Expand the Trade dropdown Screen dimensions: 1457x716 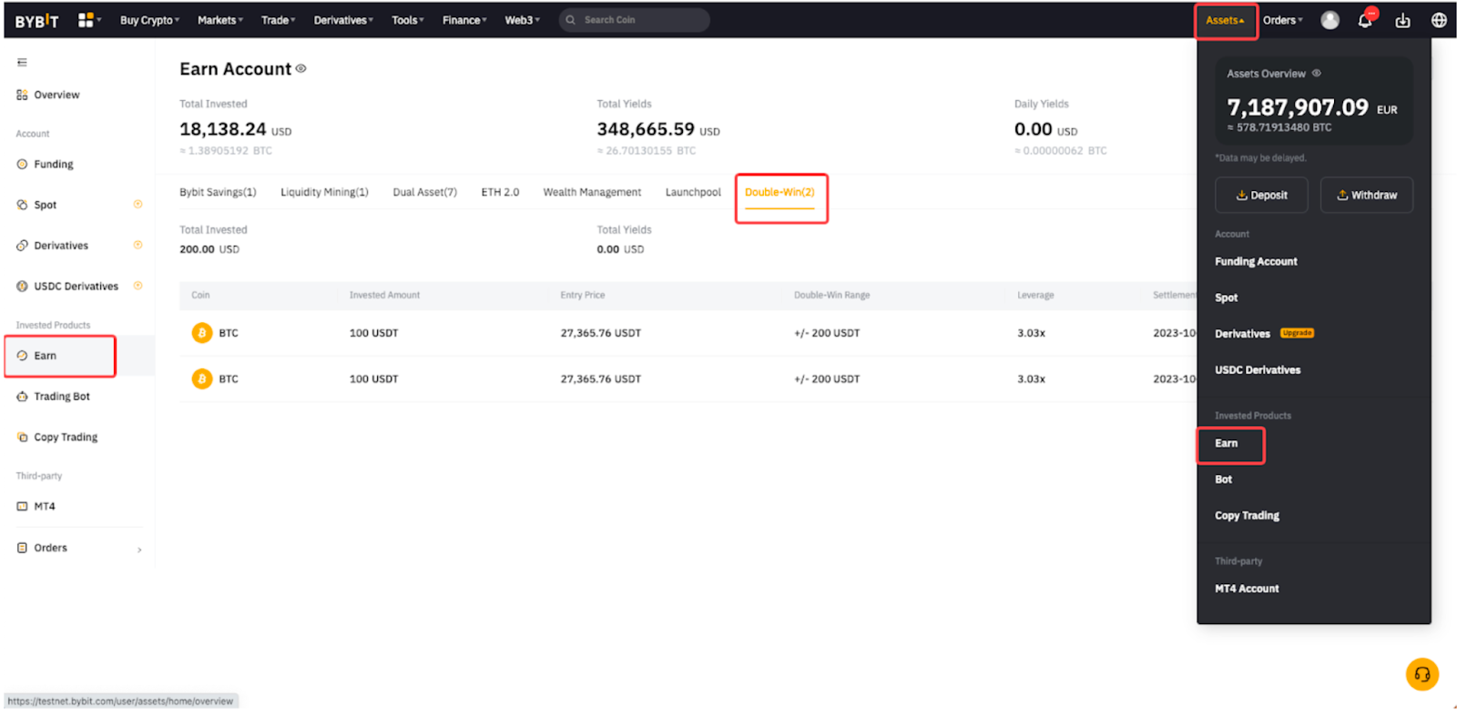(x=278, y=20)
